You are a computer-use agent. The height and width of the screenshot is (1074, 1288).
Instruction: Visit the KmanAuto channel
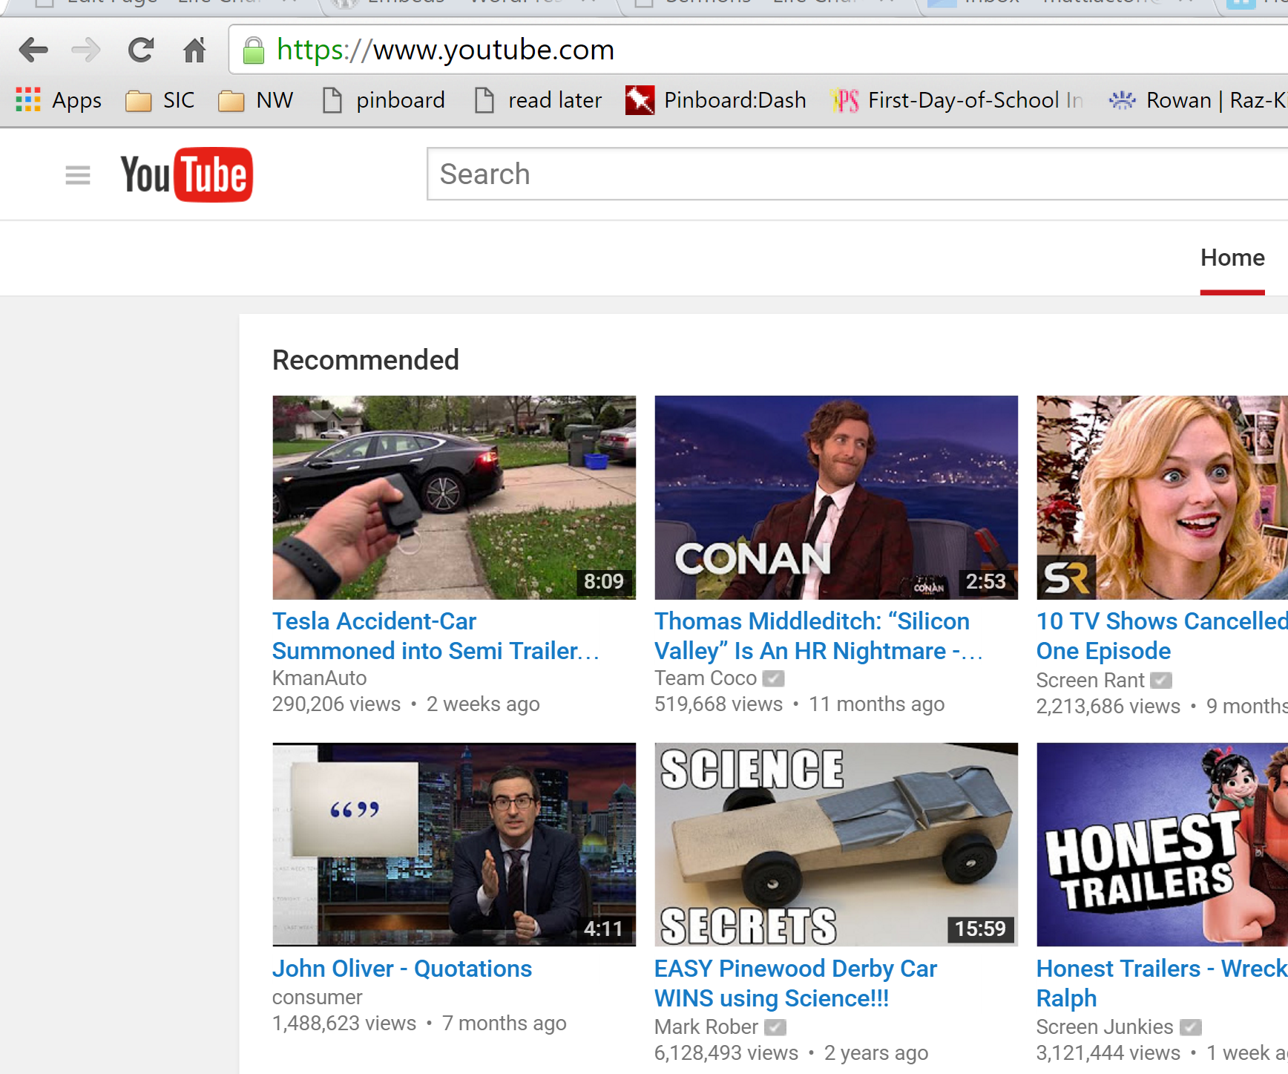coord(319,678)
